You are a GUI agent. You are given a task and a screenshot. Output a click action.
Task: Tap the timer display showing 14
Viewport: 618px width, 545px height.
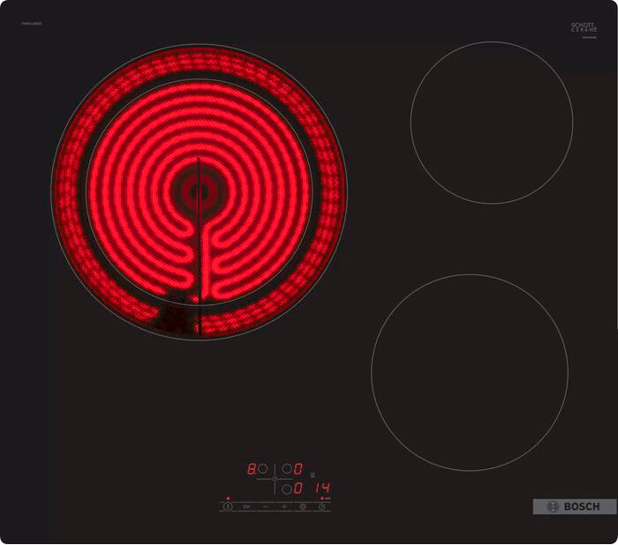(322, 487)
